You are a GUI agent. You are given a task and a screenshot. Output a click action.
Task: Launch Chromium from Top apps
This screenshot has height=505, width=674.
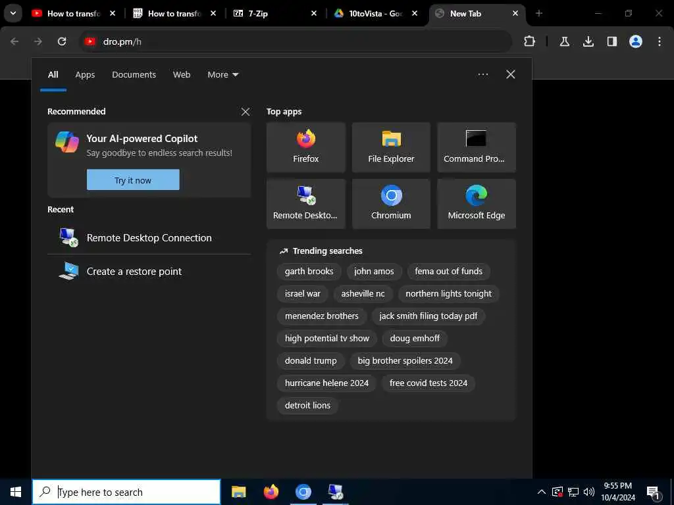(x=391, y=204)
